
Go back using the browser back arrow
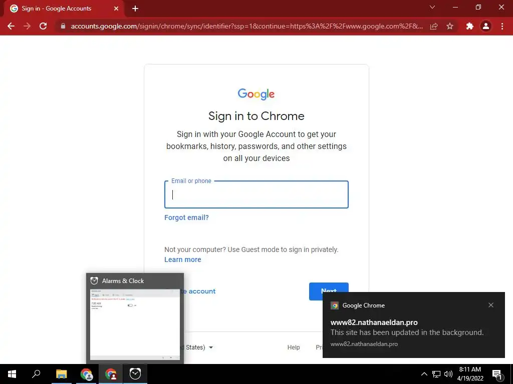pos(11,26)
